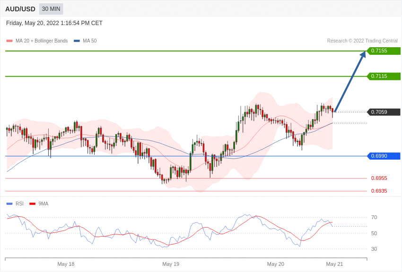Click the 0.7059 current price tag
Screen dimensions: 402x272
pyautogui.click(x=384, y=112)
